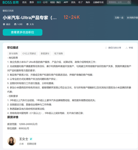Click the recruiter avatar photo
Screen dimensions: 138x150
(12, 141)
